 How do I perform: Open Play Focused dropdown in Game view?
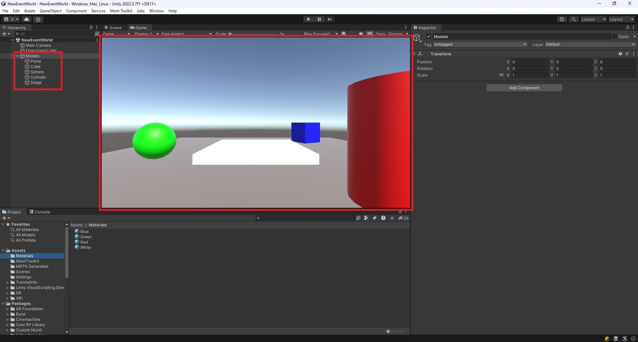pyautogui.click(x=321, y=33)
